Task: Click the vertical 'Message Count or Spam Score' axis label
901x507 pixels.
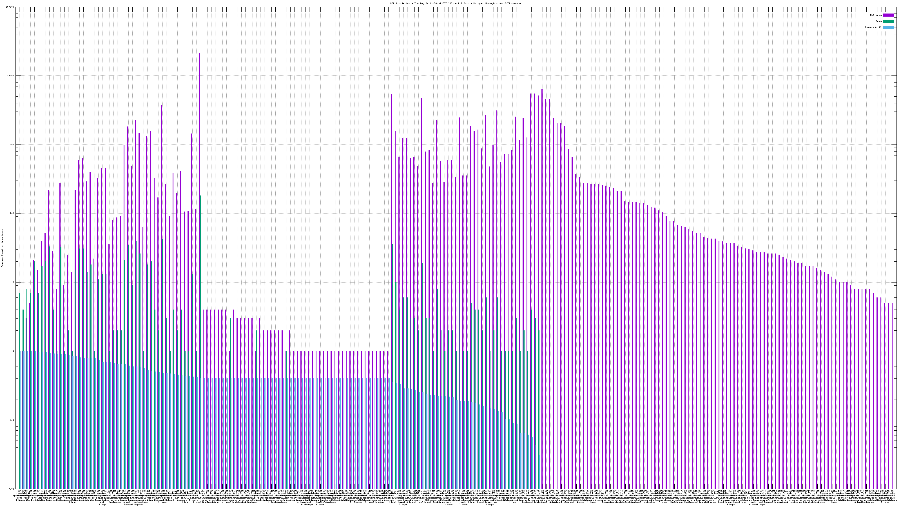Action: 2,248
